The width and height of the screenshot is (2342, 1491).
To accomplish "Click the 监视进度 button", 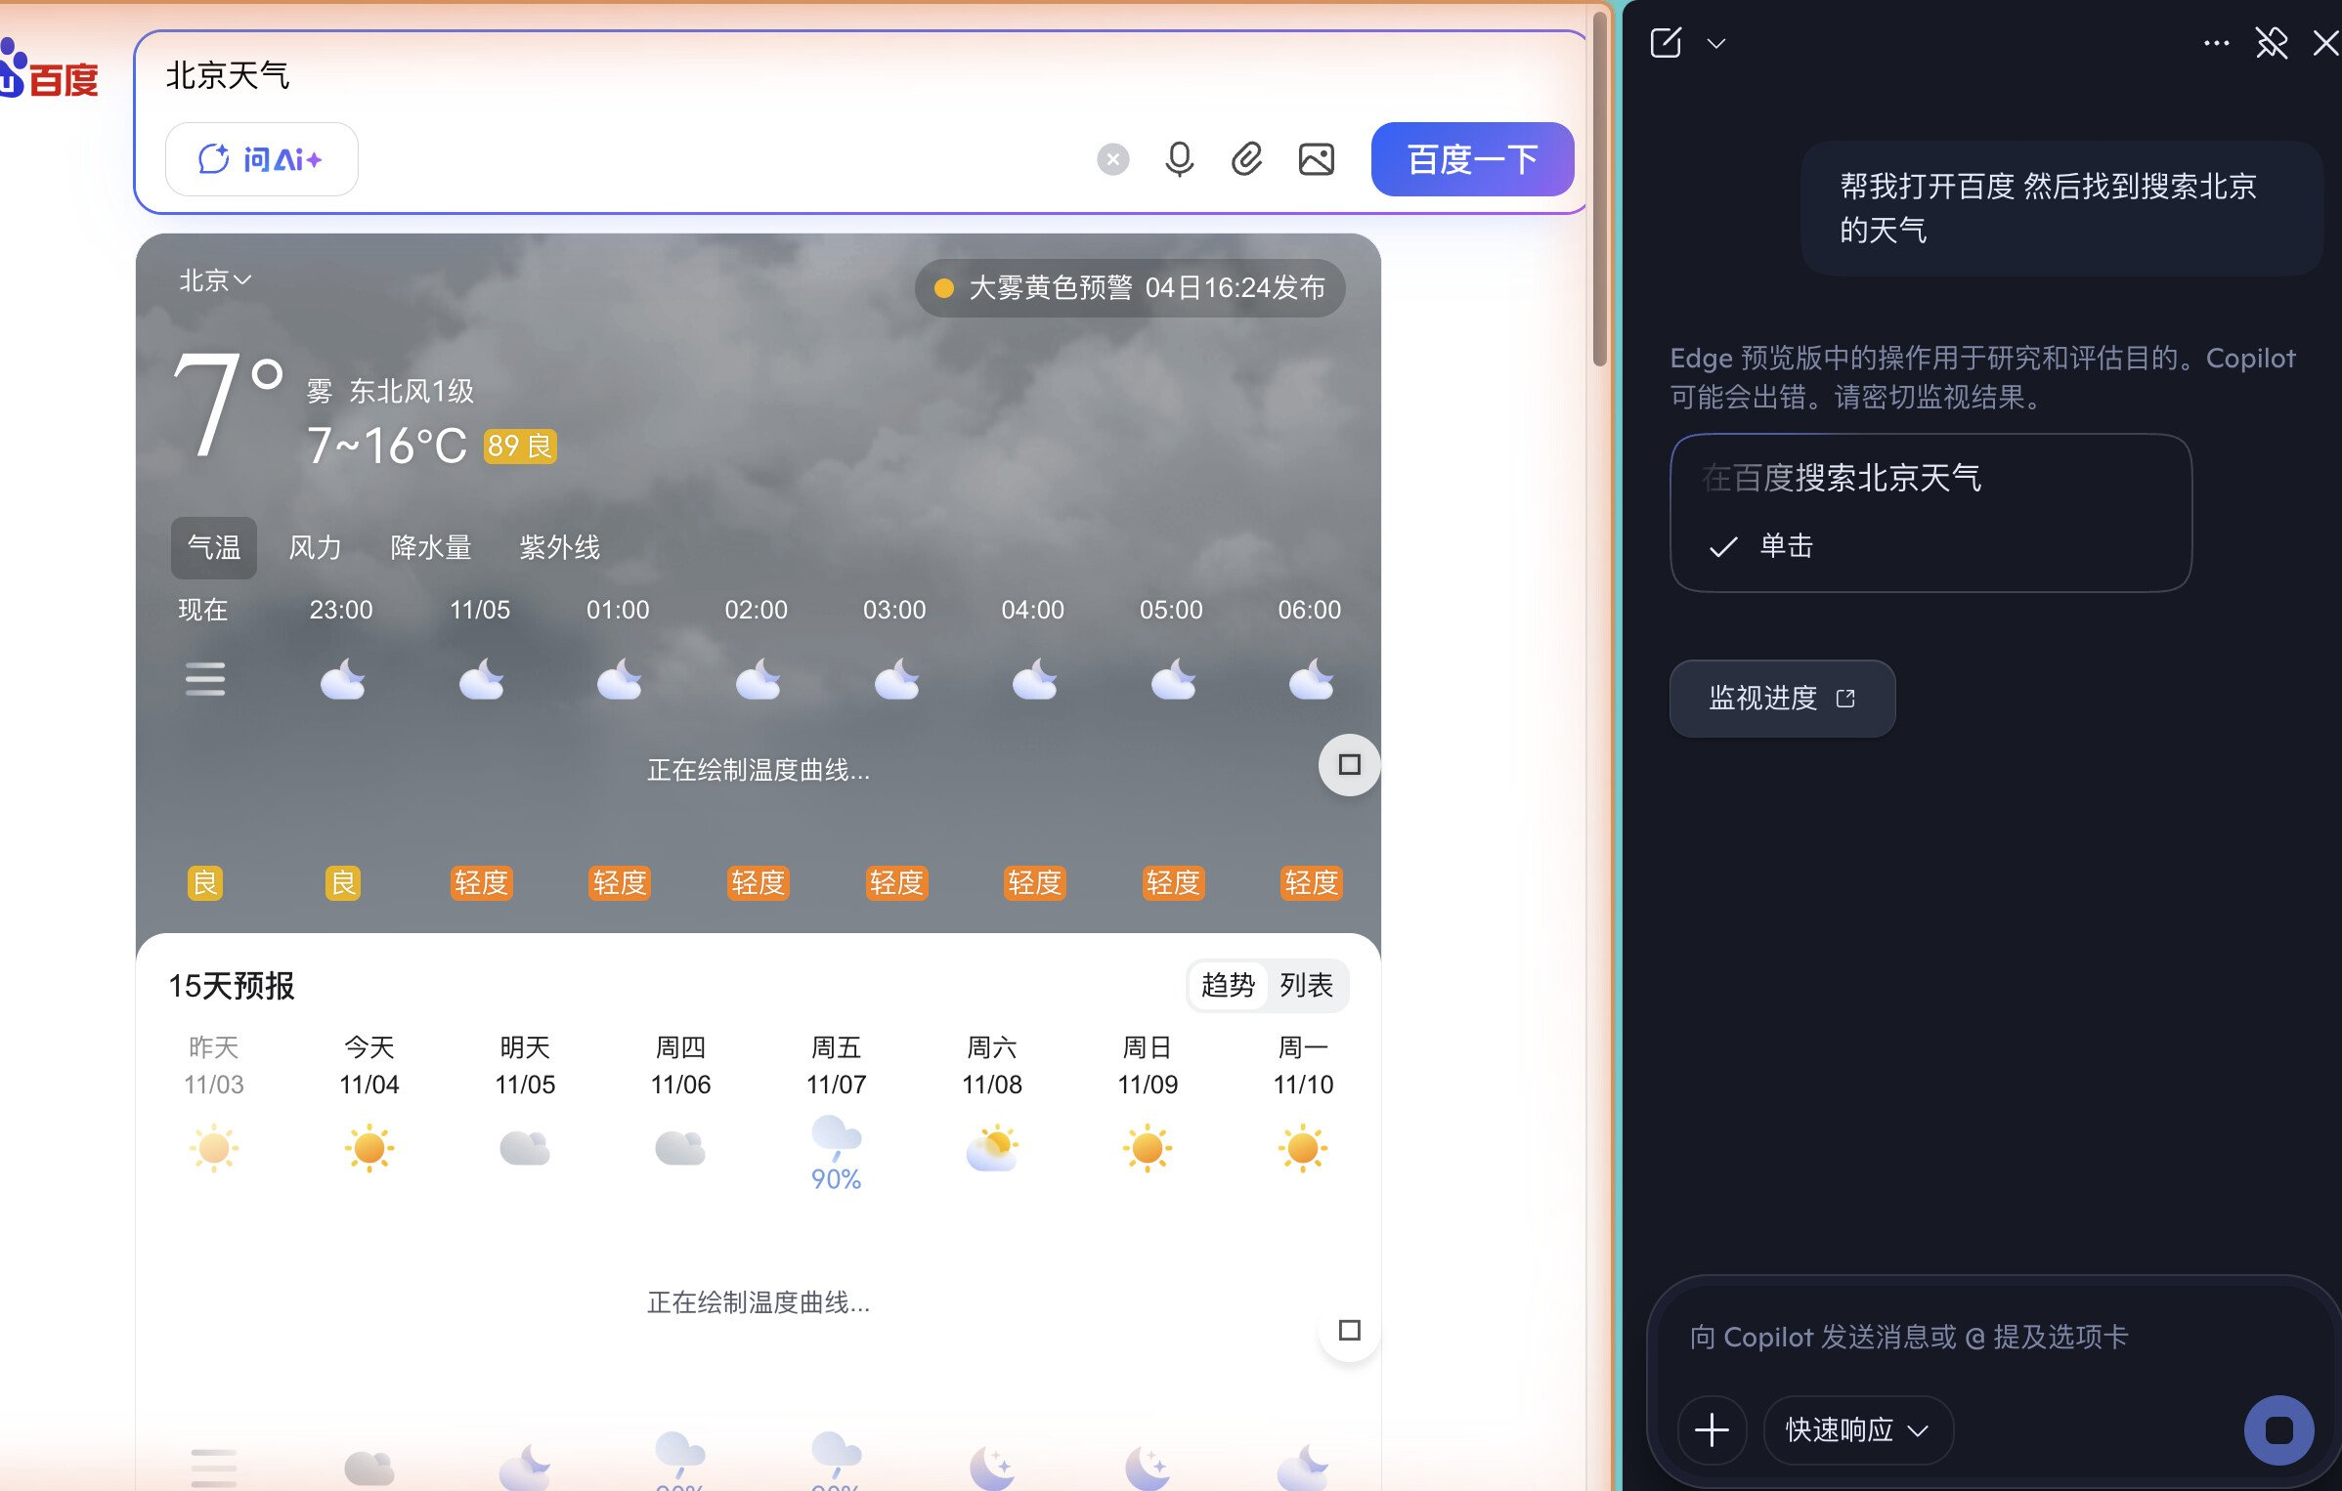I will click(x=1781, y=698).
